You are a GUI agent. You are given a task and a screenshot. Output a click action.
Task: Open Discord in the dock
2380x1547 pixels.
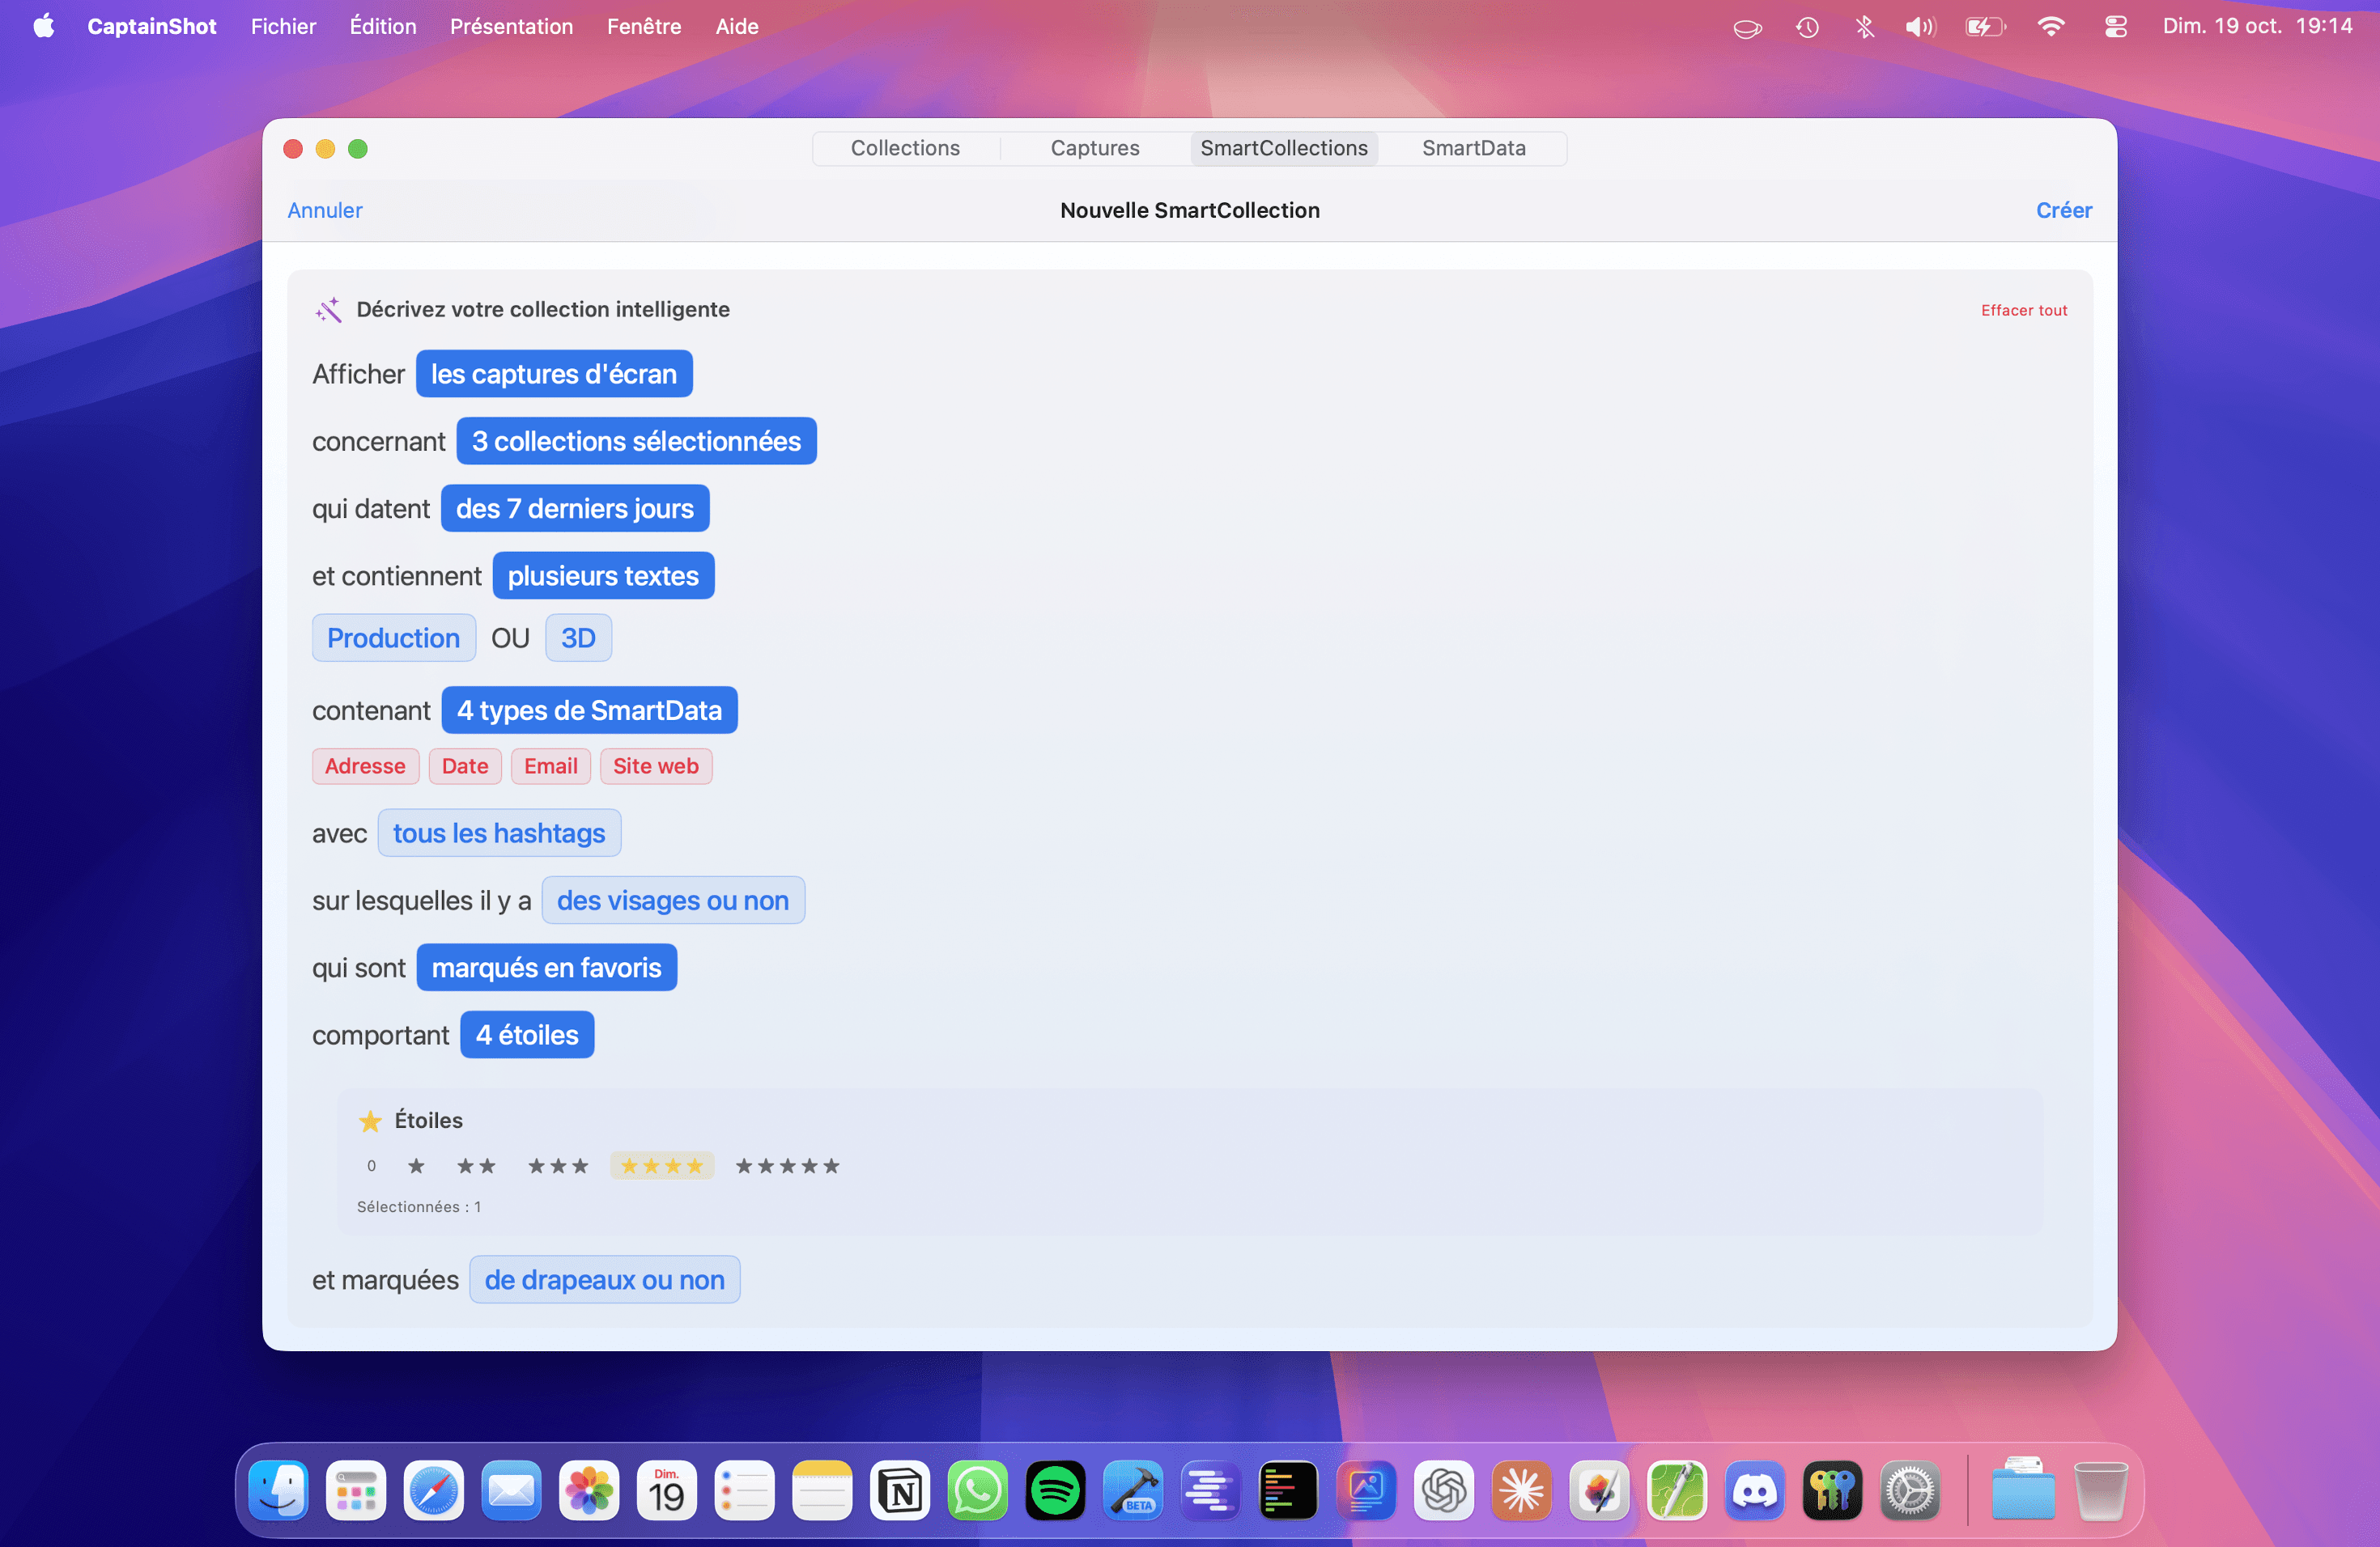[1754, 1491]
